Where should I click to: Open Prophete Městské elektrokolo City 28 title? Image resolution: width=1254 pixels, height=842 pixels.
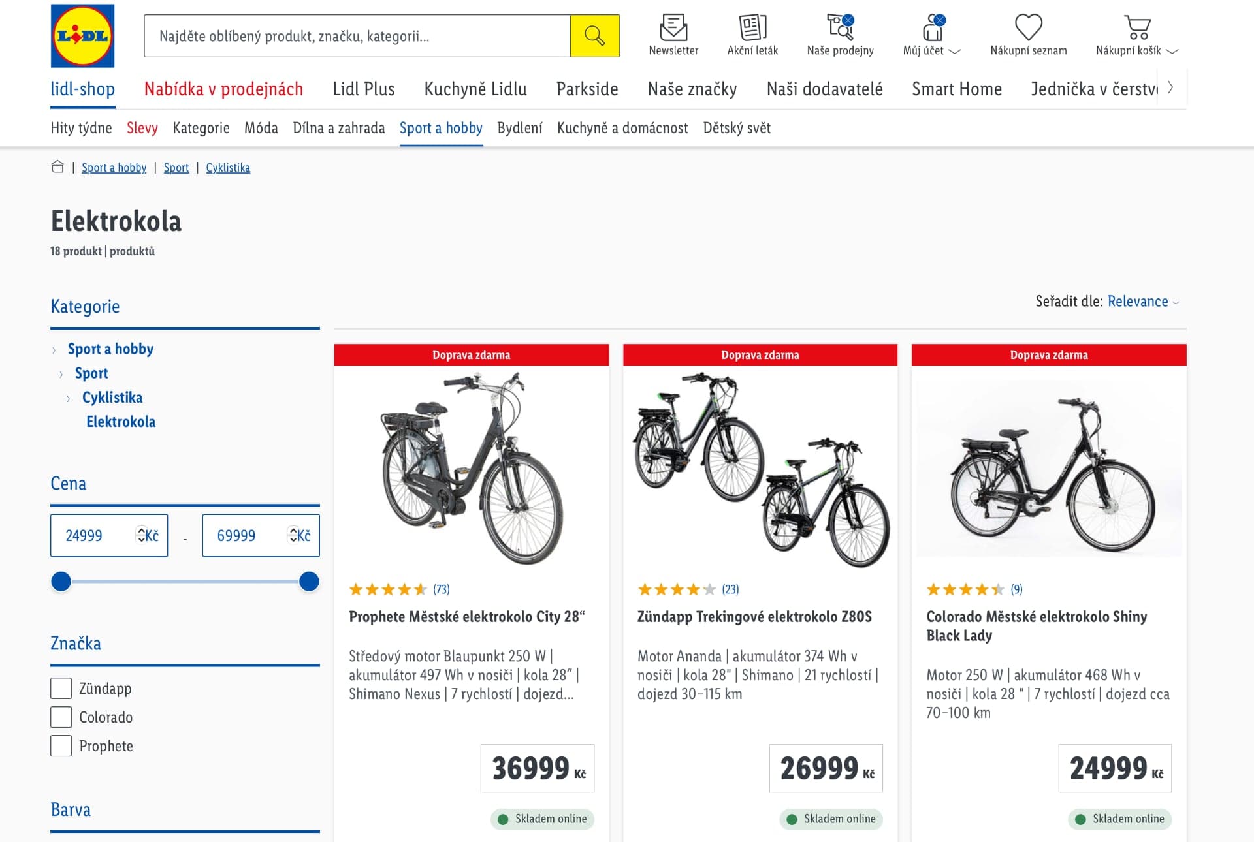[x=467, y=617]
